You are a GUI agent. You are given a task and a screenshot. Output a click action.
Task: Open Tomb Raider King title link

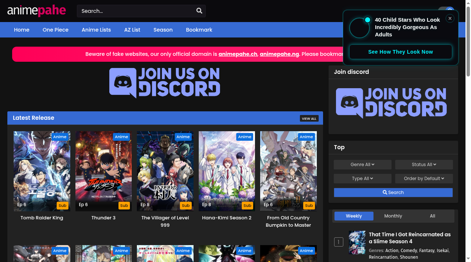tap(42, 218)
